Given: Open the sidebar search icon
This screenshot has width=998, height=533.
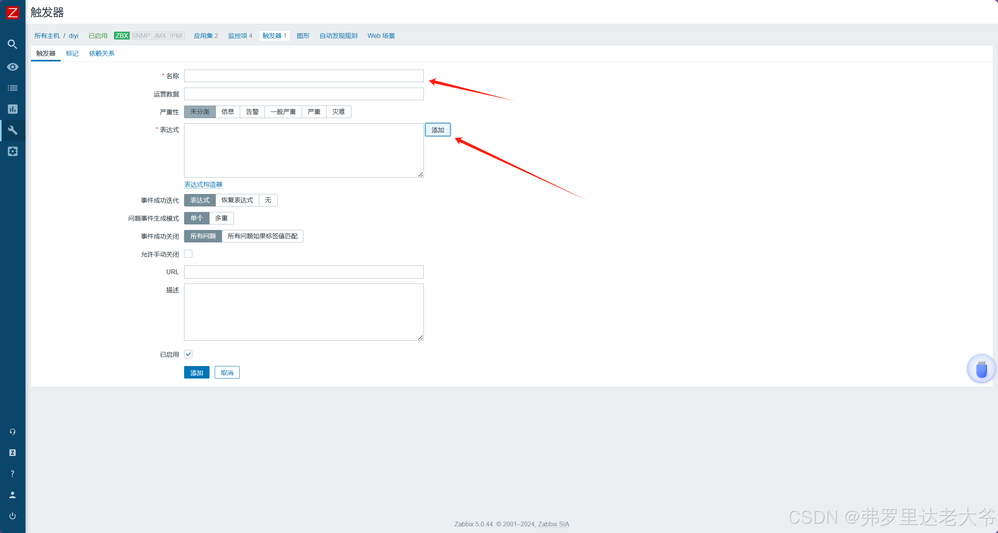Looking at the screenshot, I should click(13, 44).
